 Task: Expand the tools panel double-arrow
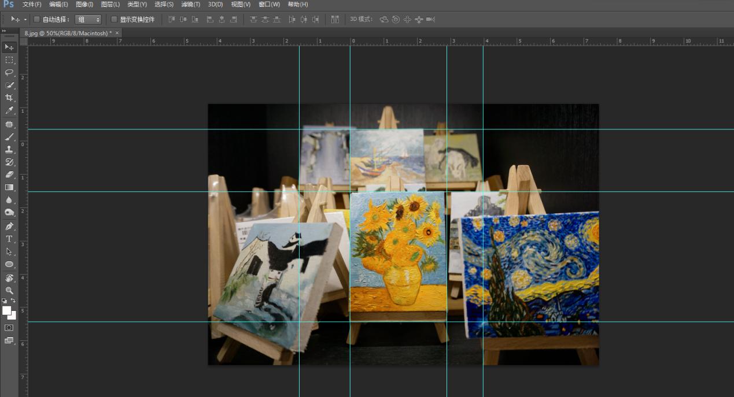[x=4, y=31]
